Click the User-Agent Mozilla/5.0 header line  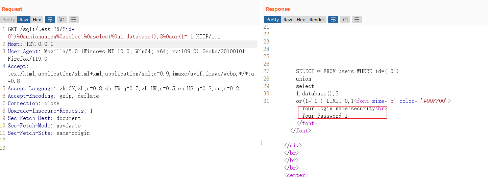tap(126, 52)
